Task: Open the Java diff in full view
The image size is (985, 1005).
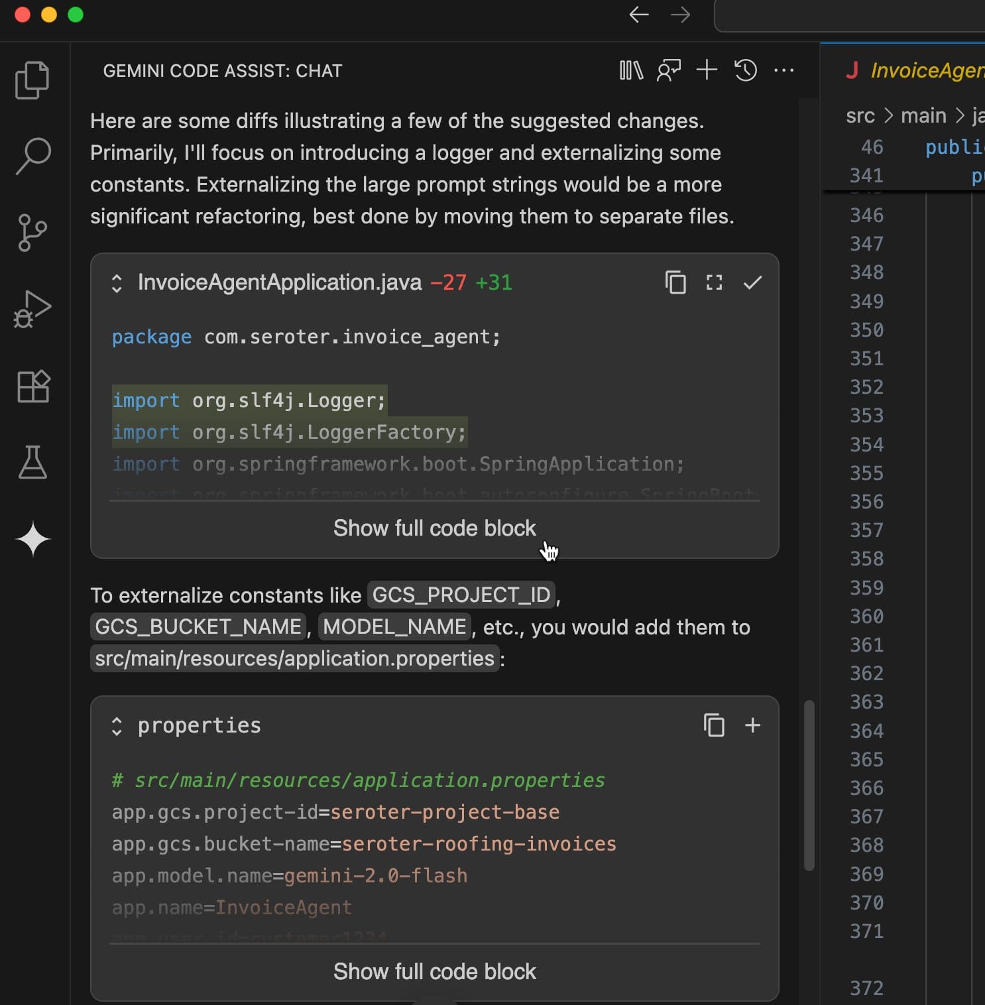Action: [x=714, y=282]
